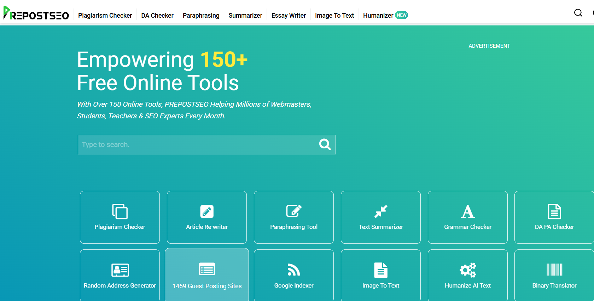
Task: Open Image To Text in navigation bar
Action: click(334, 16)
